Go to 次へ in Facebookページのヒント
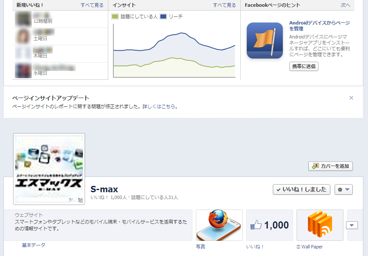The image size is (368, 256). click(x=346, y=5)
